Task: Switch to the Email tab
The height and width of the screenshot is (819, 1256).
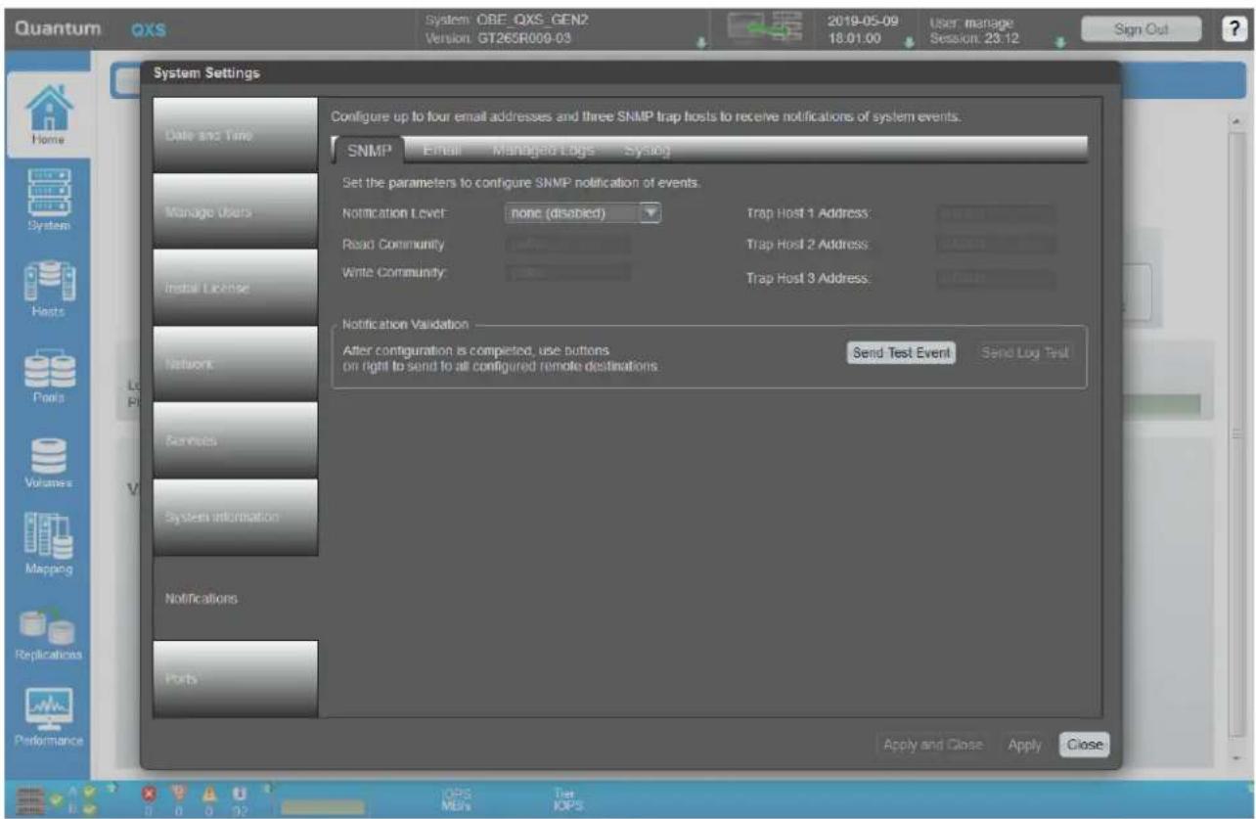Action: point(441,151)
